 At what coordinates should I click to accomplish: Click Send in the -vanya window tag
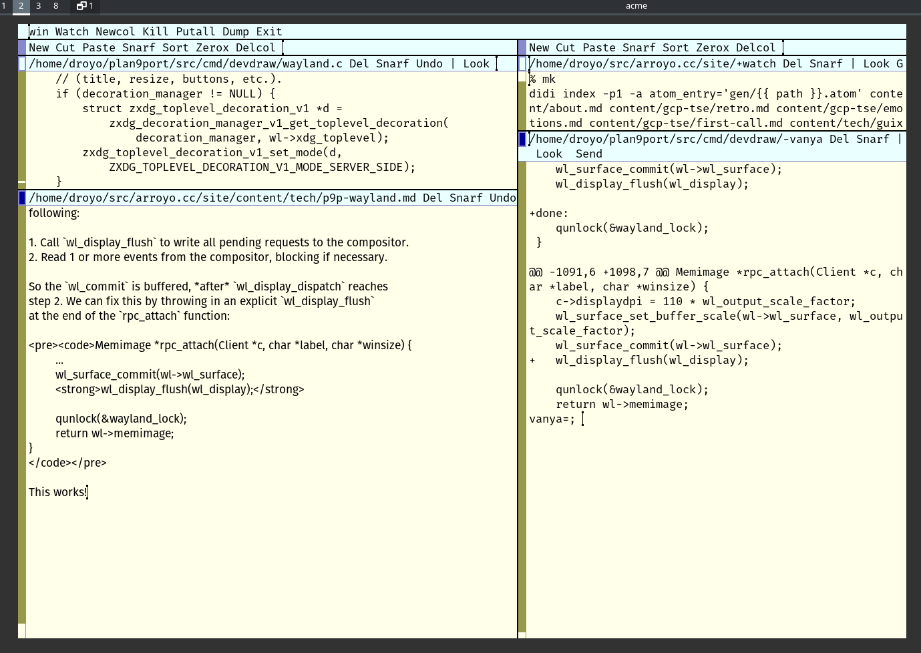589,154
